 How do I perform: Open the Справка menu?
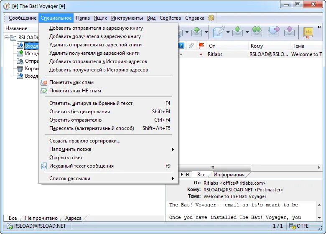195,18
